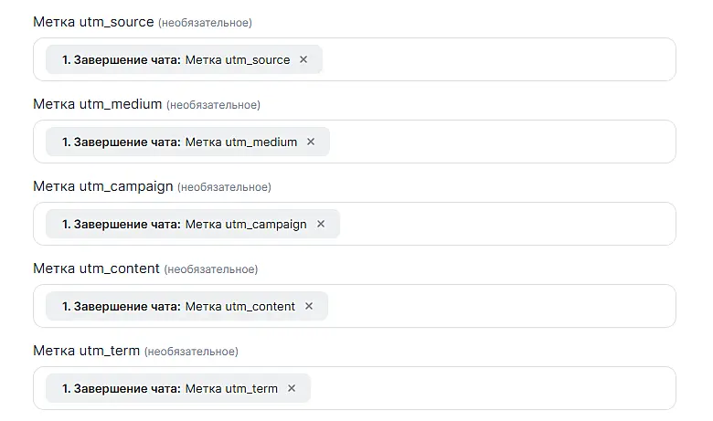Delete the utm_campaign tag using its X icon

(320, 224)
